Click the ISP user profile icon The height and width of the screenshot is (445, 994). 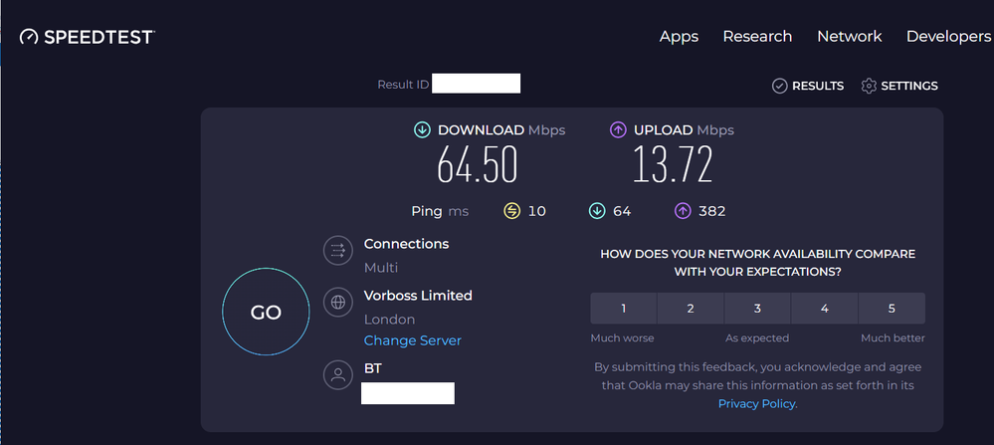coord(338,374)
